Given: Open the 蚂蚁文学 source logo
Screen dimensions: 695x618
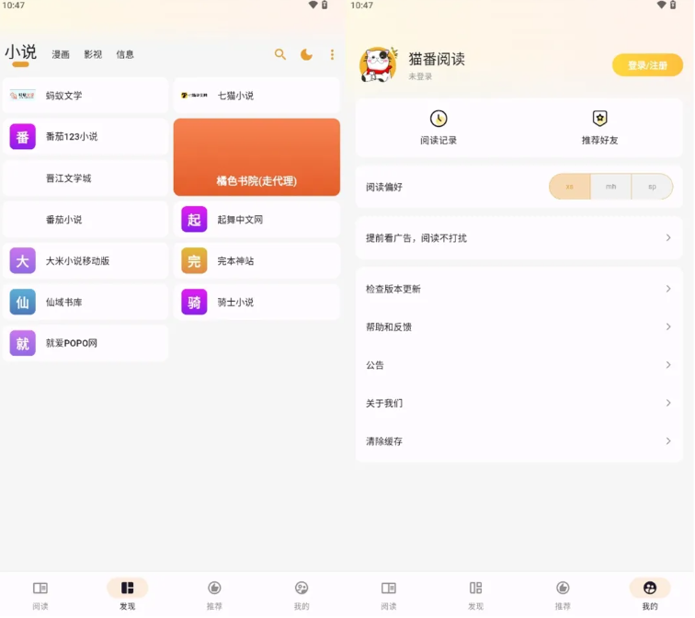Looking at the screenshot, I should click(x=22, y=96).
